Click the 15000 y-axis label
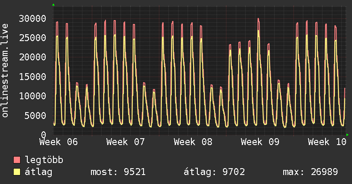 pyautogui.click(x=32, y=77)
